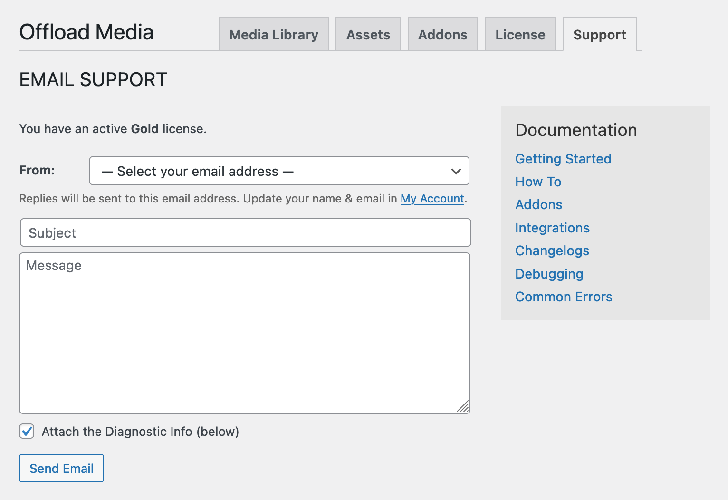The width and height of the screenshot is (728, 500).
Task: Switch to the Media Library tab
Action: (x=274, y=34)
